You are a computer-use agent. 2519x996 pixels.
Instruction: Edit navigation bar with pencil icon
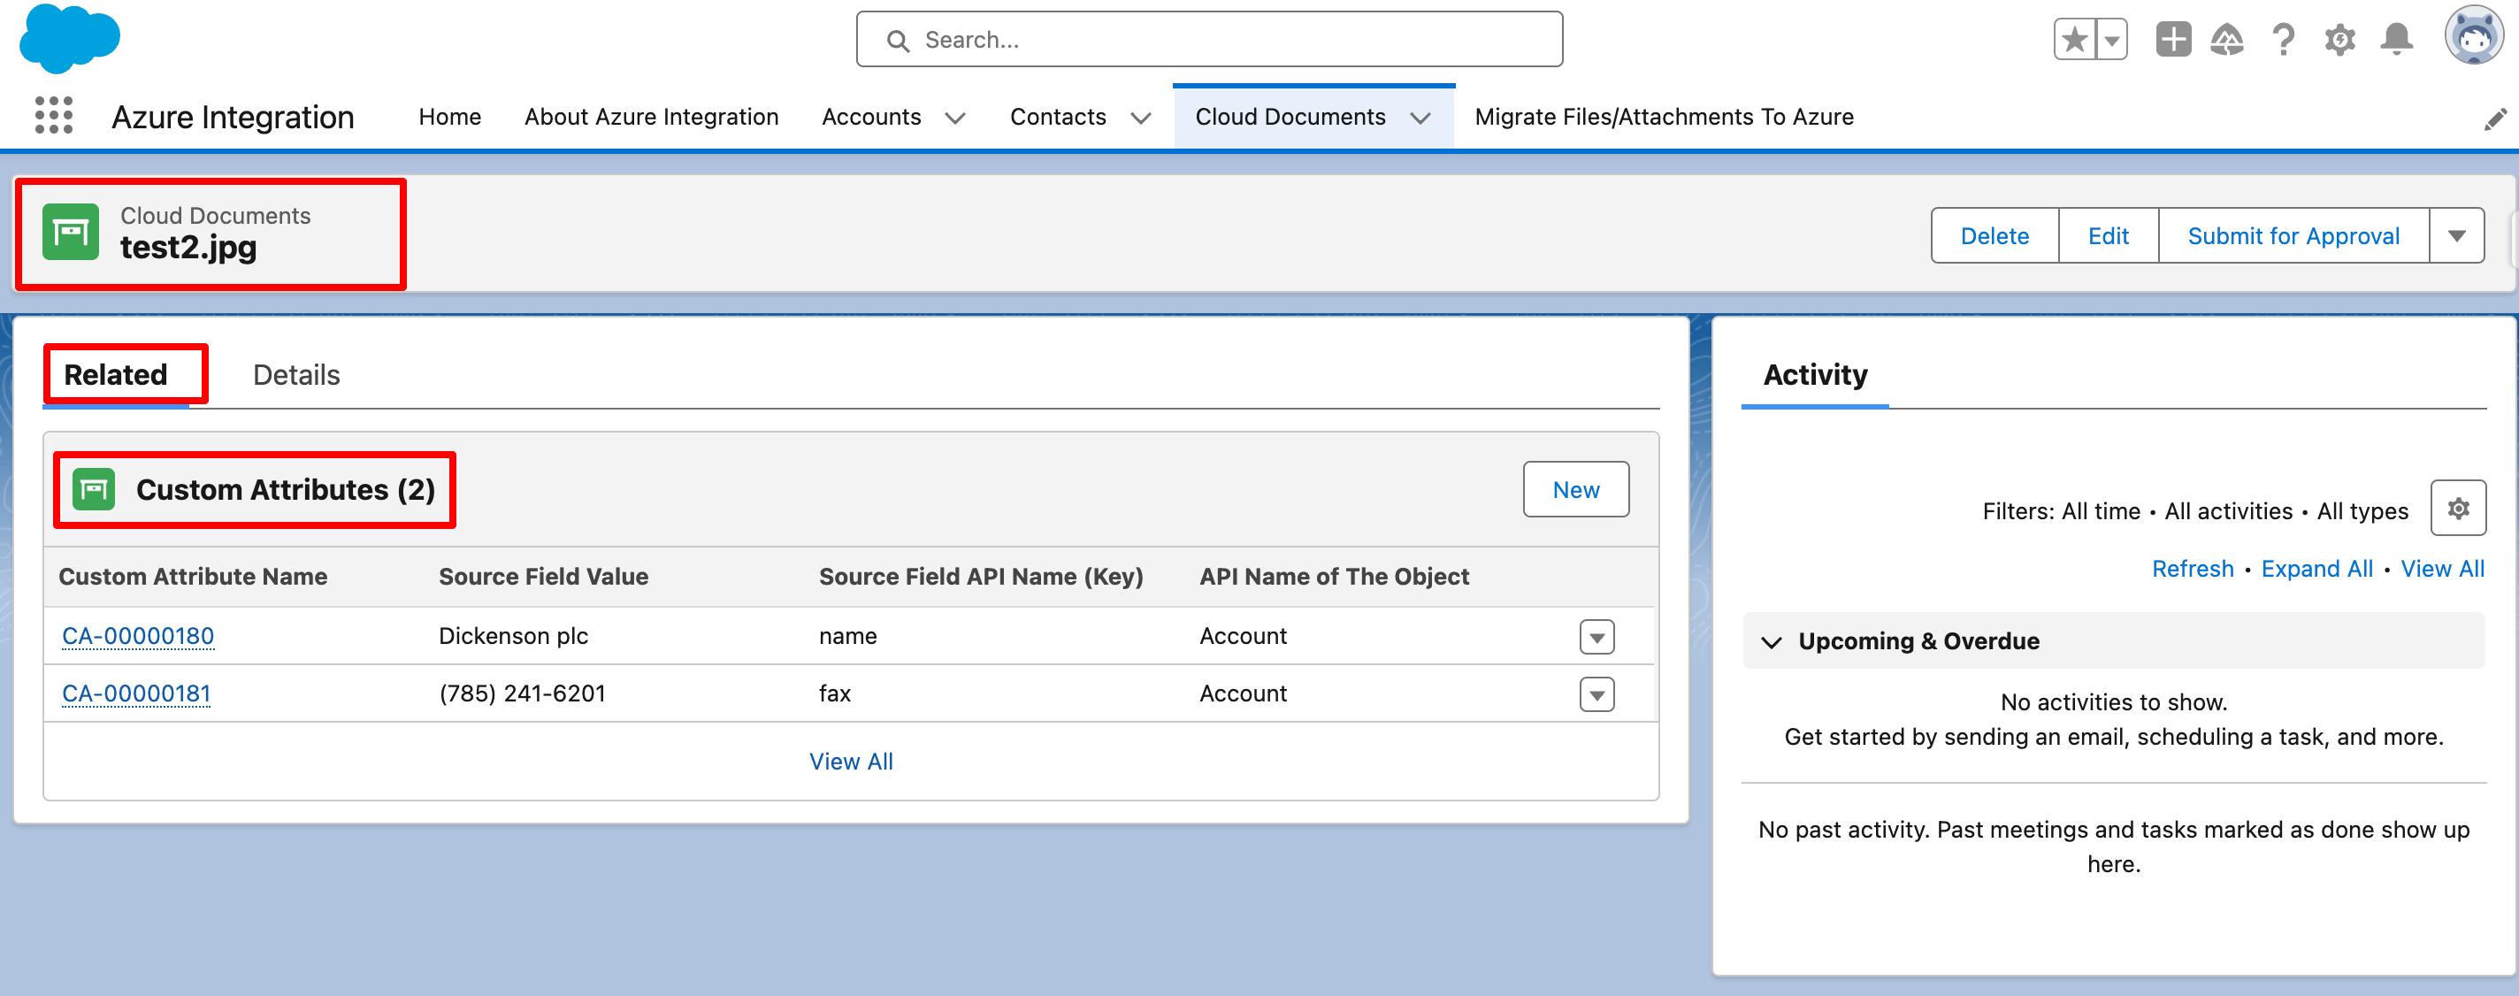(x=2494, y=119)
